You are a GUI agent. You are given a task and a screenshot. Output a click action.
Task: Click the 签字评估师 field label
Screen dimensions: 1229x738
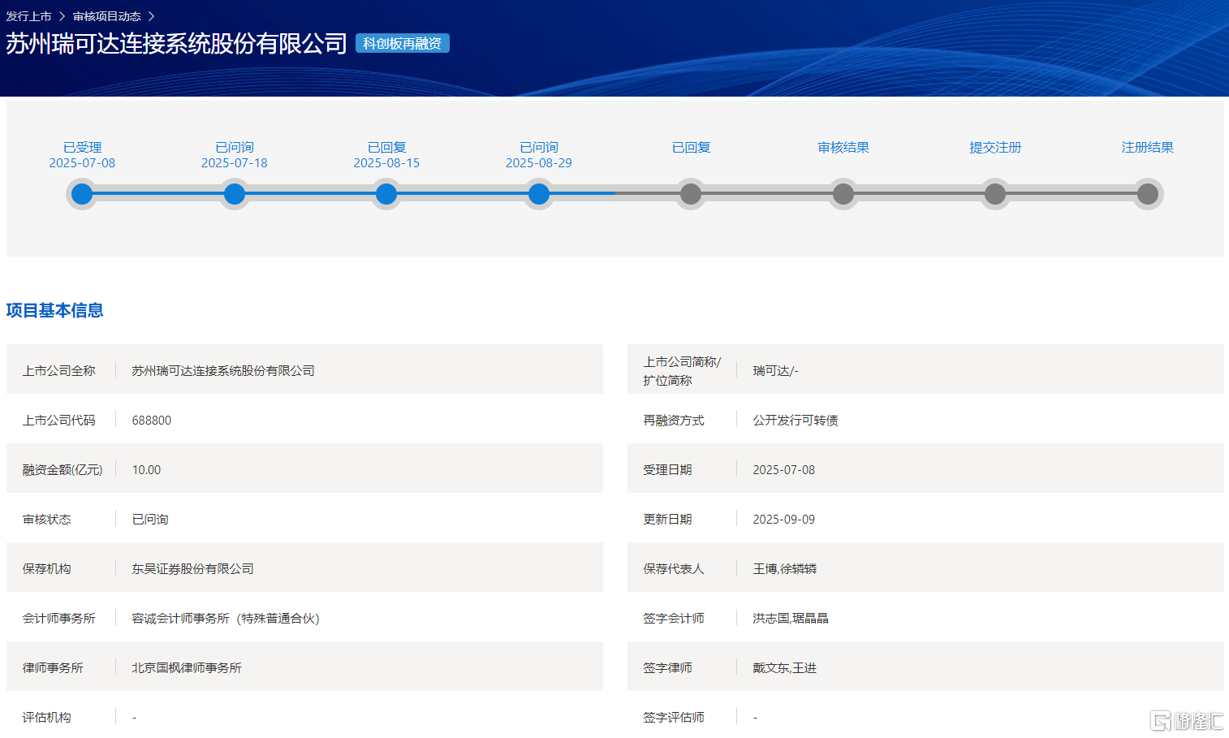tap(674, 717)
